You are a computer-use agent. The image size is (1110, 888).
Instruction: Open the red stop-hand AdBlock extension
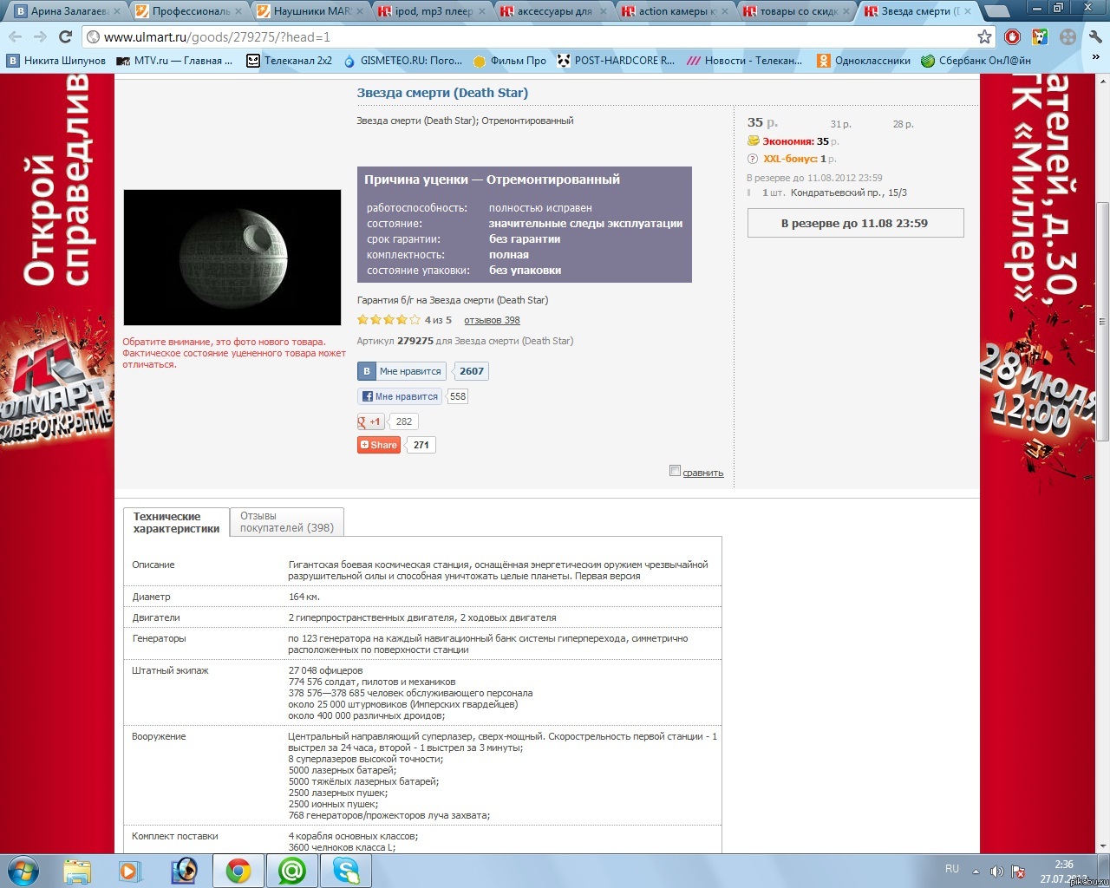point(1012,37)
